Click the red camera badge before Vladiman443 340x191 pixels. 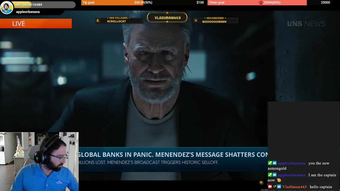tap(270, 187)
